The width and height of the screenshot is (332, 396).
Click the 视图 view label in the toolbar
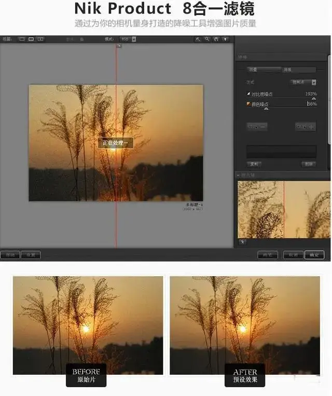7,39
